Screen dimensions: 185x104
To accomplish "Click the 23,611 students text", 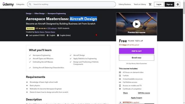I will 63,28.
